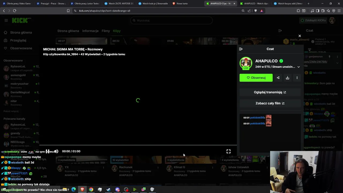Bookmark this page icon in address bar
Image resolution: width=343 pixels, height=193 pixels.
[x=68, y=11]
